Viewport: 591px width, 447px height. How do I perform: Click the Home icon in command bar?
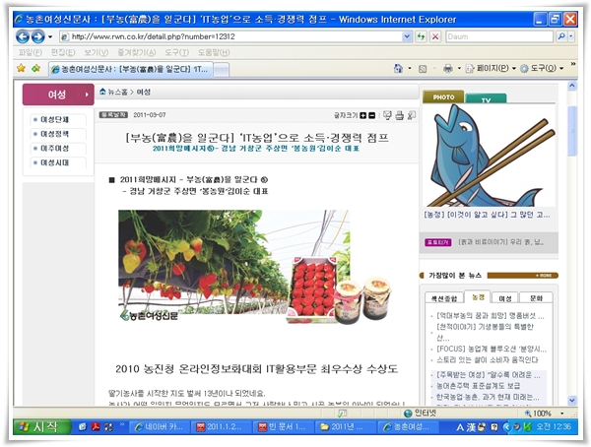400,68
